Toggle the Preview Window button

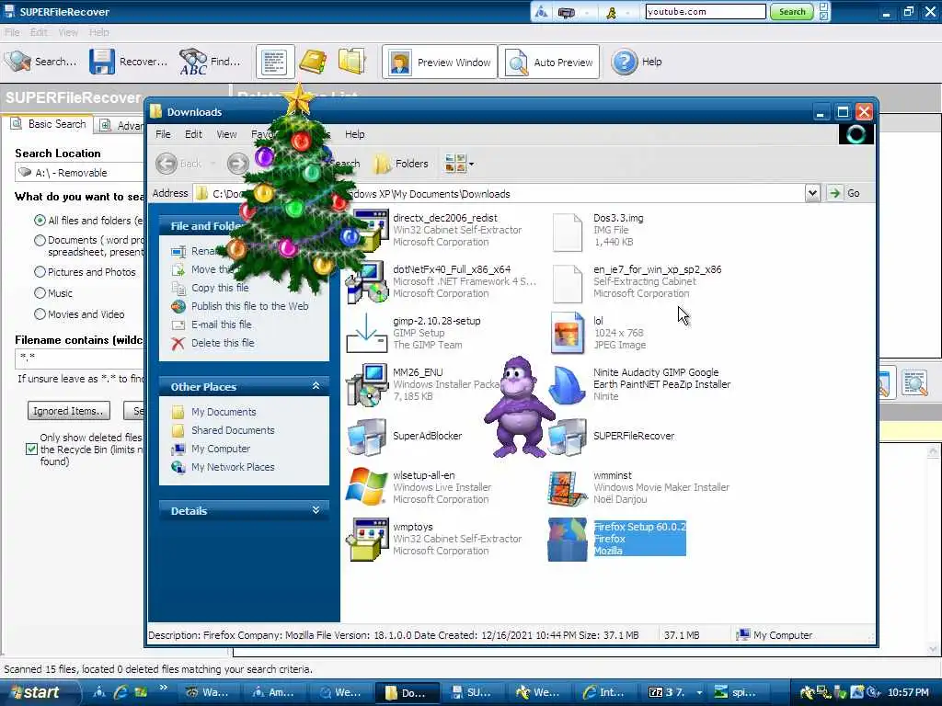coord(440,62)
